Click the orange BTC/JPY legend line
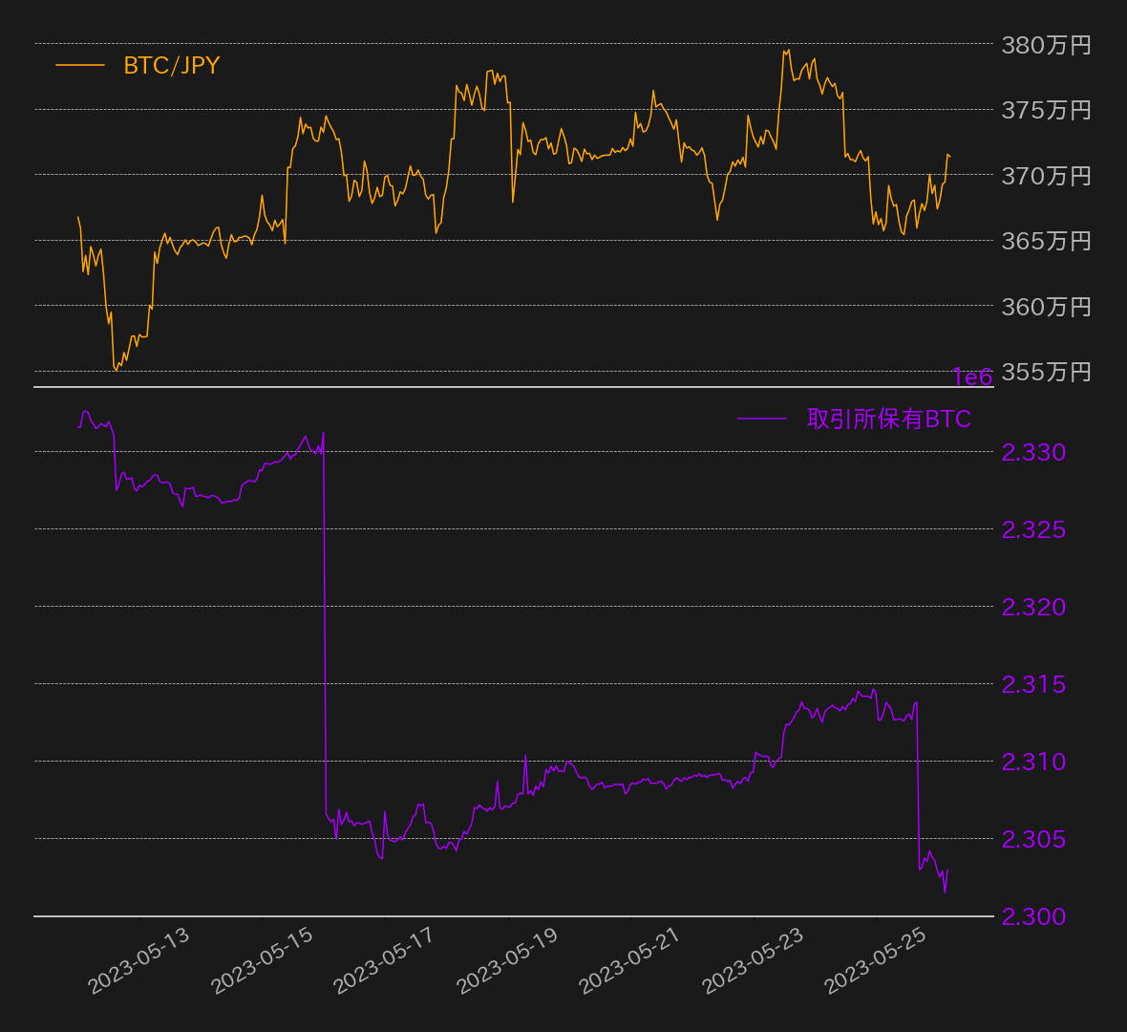Screen dimensions: 1127x1032 (80, 66)
